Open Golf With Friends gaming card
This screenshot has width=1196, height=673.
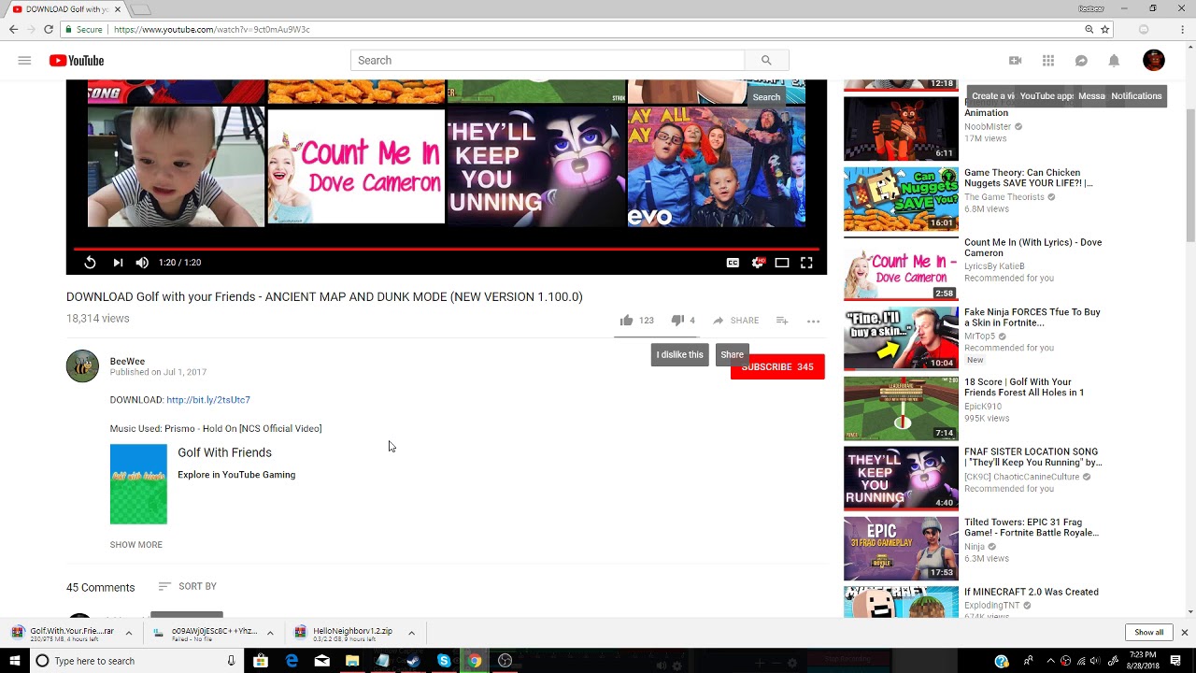point(203,484)
